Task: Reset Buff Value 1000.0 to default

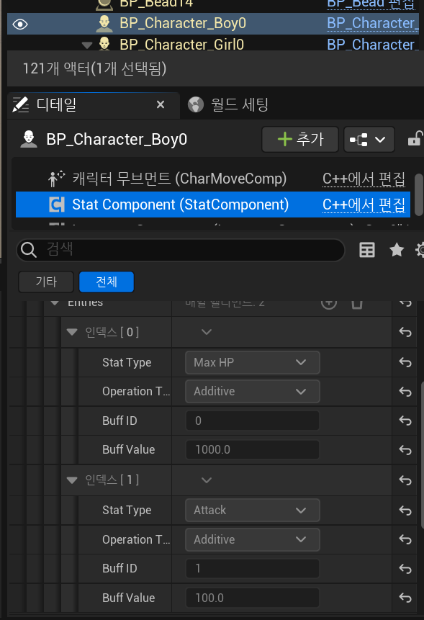Action: click(405, 450)
